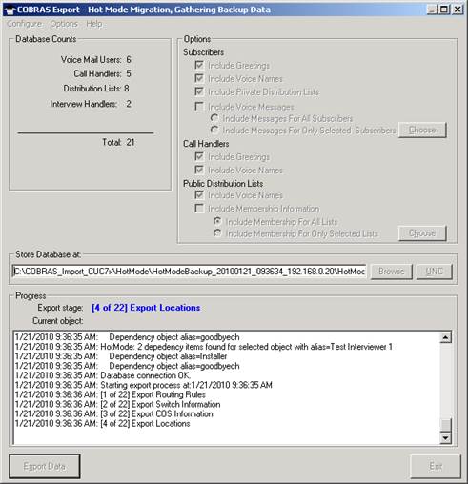Screen dimensions: 468x484
Task: Close the COBRAS Export window
Action: 457,10
